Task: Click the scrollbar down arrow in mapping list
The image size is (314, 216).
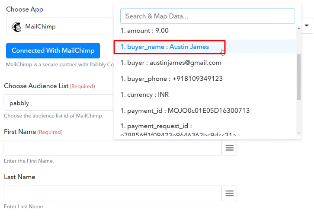Action: pos(299,133)
